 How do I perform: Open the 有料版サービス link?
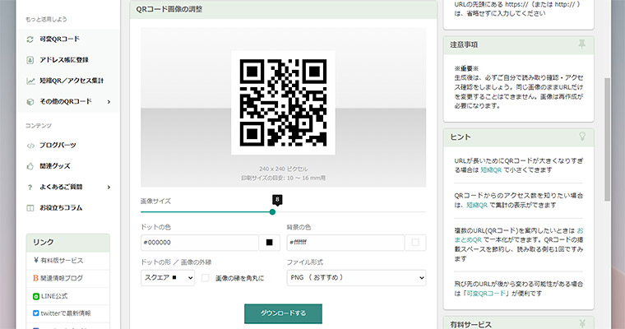(62, 261)
